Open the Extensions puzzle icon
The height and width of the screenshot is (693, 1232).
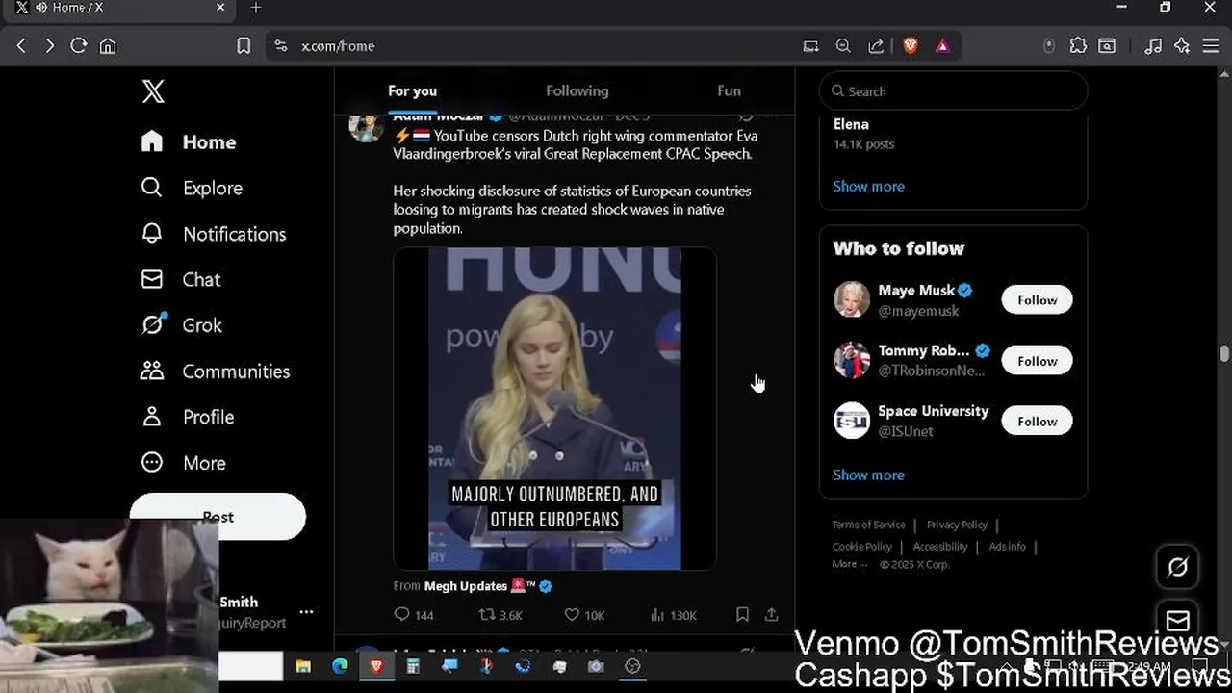click(1078, 45)
